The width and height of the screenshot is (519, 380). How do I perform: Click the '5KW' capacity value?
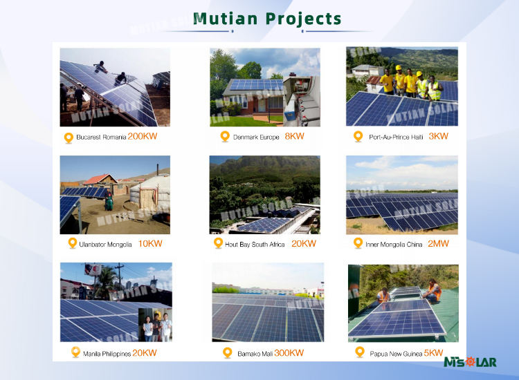pyautogui.click(x=433, y=353)
